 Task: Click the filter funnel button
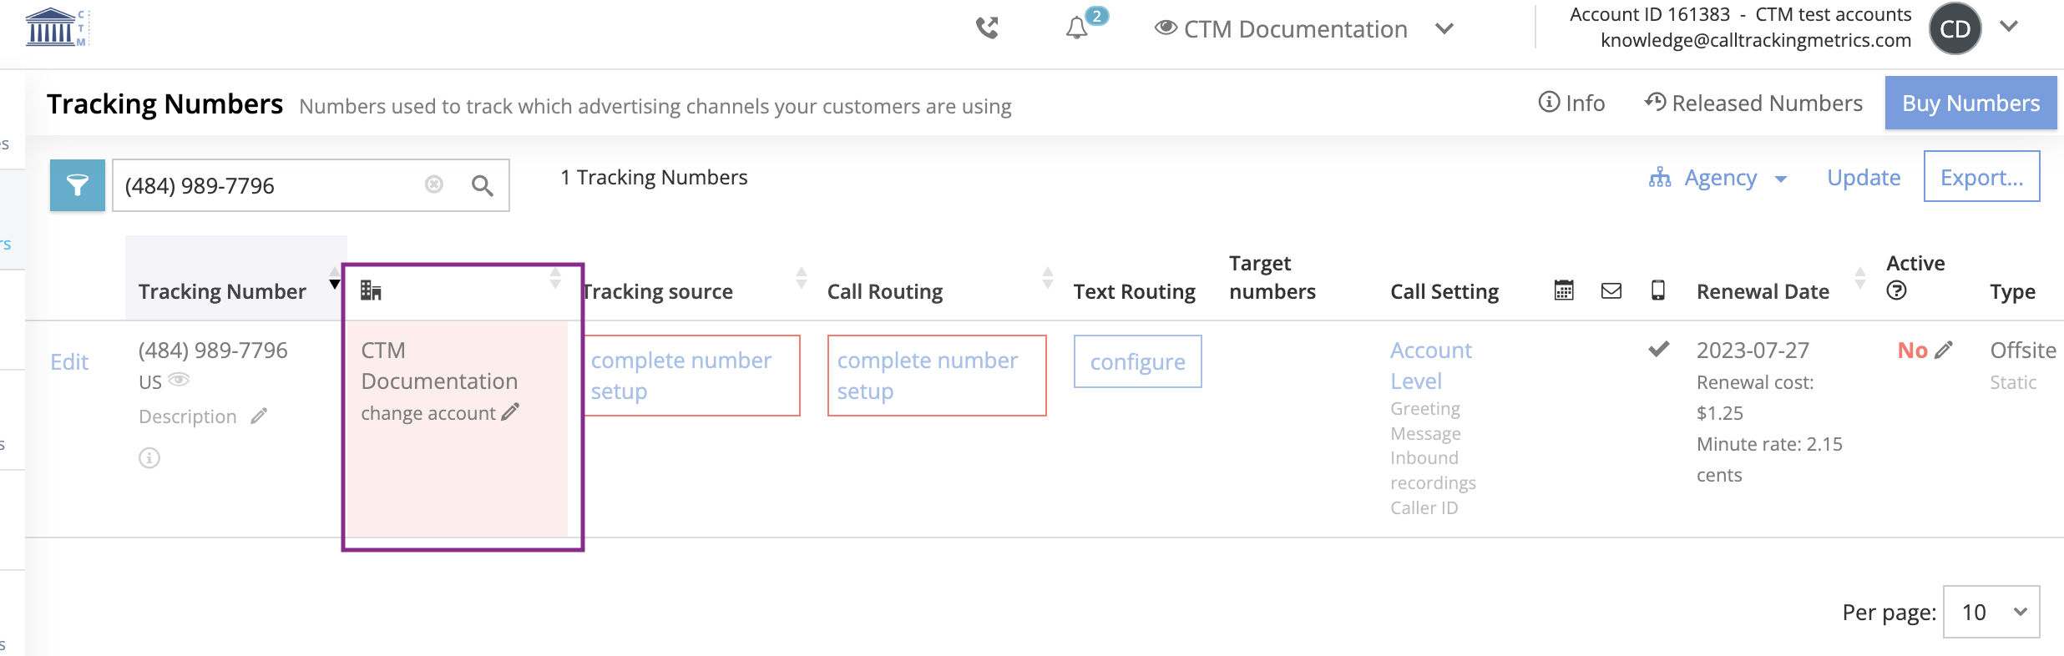click(78, 185)
